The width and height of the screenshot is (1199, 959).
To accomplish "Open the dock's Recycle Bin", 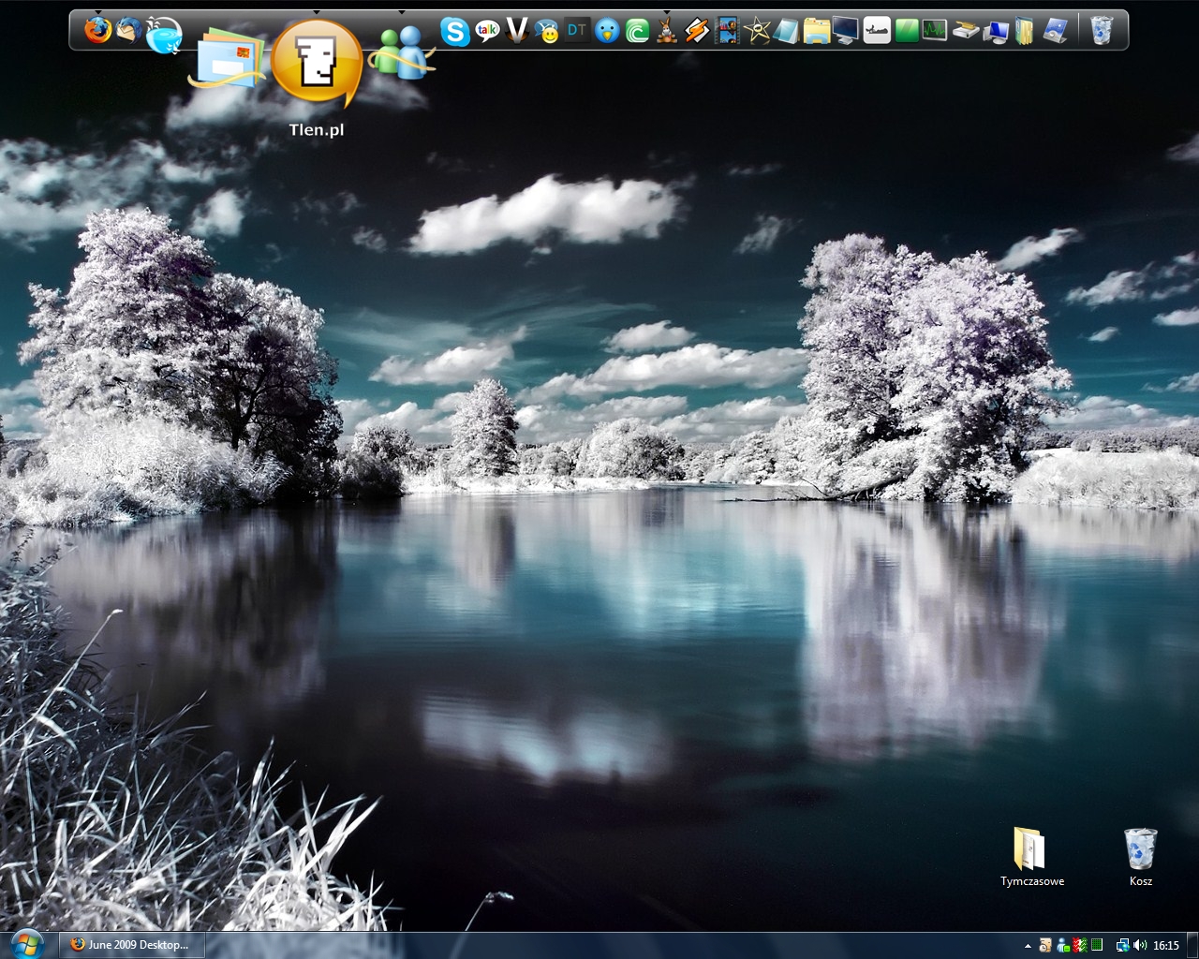I will (1102, 30).
